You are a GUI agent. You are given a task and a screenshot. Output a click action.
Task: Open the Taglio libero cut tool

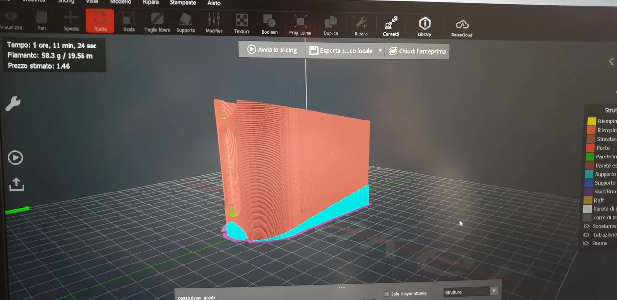click(x=157, y=22)
